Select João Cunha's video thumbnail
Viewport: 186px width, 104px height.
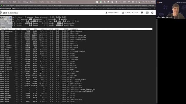click(x=171, y=10)
